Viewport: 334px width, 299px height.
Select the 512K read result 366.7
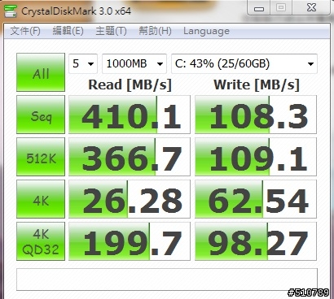(x=130, y=157)
